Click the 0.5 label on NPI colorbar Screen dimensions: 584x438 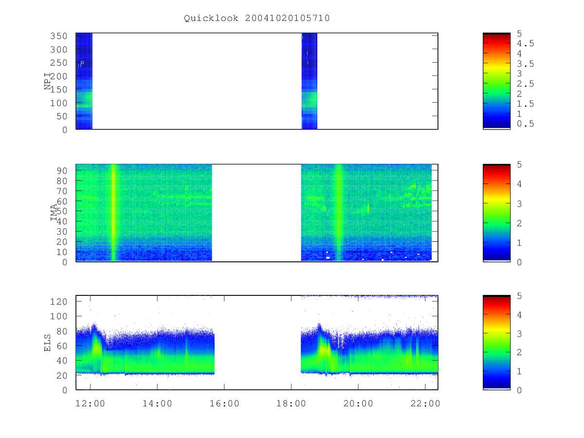[x=526, y=124]
